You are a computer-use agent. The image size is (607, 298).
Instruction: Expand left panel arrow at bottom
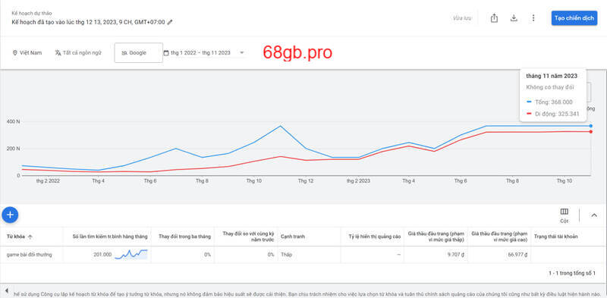(x=7, y=290)
